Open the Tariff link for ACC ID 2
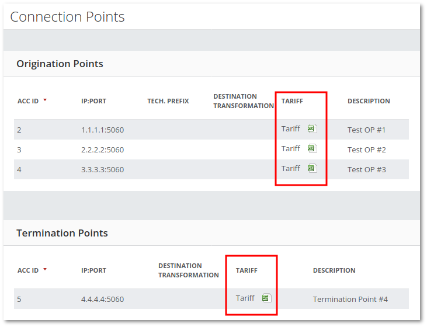The image size is (427, 327). [x=290, y=129]
